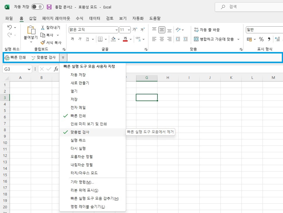Click the text orientation icon
This screenshot has width=283, height=213.
coord(178,30)
